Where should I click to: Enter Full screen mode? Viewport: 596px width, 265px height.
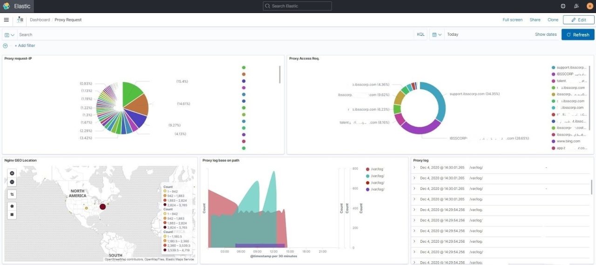click(513, 20)
